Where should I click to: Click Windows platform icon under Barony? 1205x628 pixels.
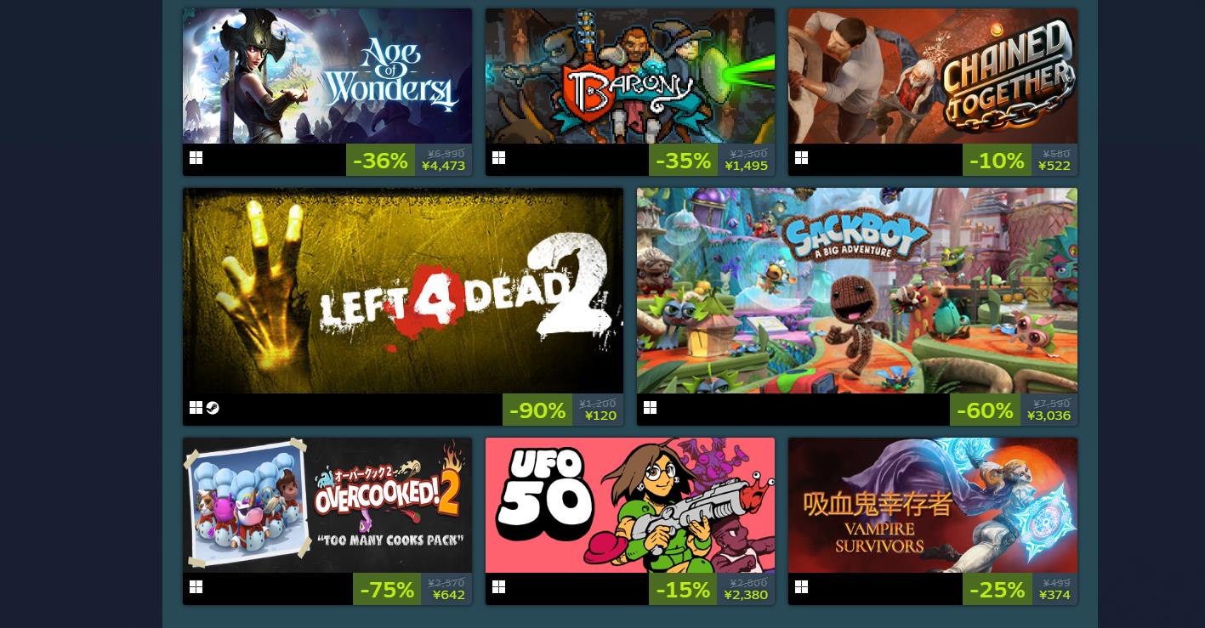[498, 158]
